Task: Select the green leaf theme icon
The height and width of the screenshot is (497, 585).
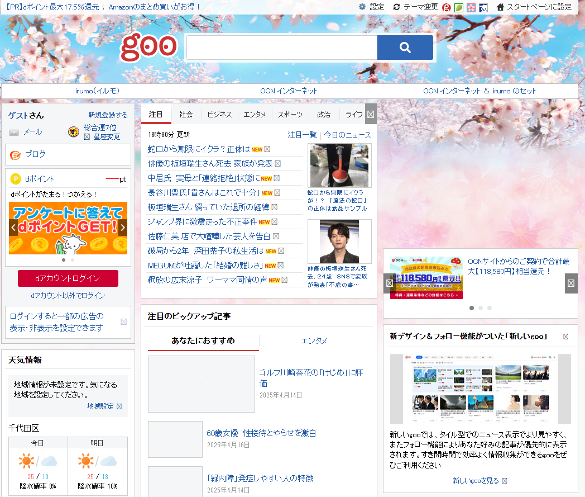Action: point(458,7)
